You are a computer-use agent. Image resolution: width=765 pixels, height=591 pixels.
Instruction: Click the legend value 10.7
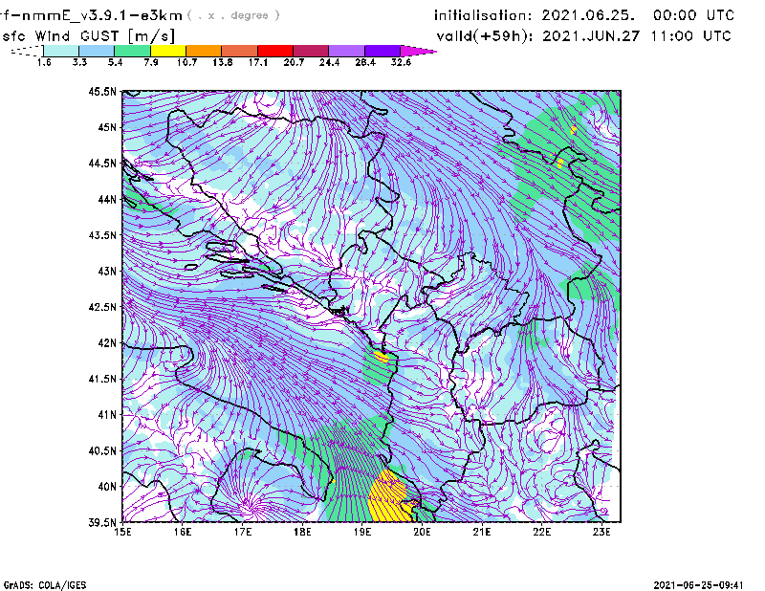[x=186, y=62]
